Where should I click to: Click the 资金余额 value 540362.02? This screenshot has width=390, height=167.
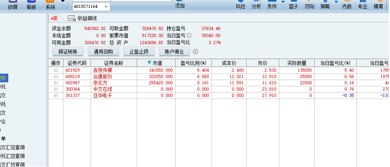[x=95, y=29]
